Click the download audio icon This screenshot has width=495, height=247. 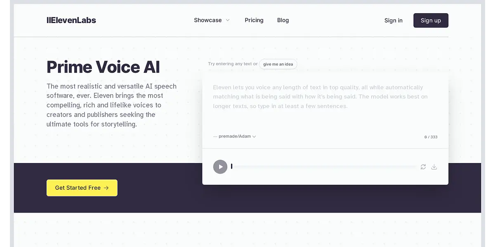[x=434, y=167]
